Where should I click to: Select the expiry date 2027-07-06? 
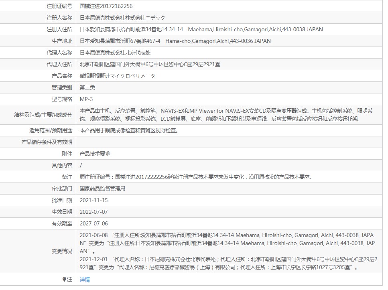point(93,223)
